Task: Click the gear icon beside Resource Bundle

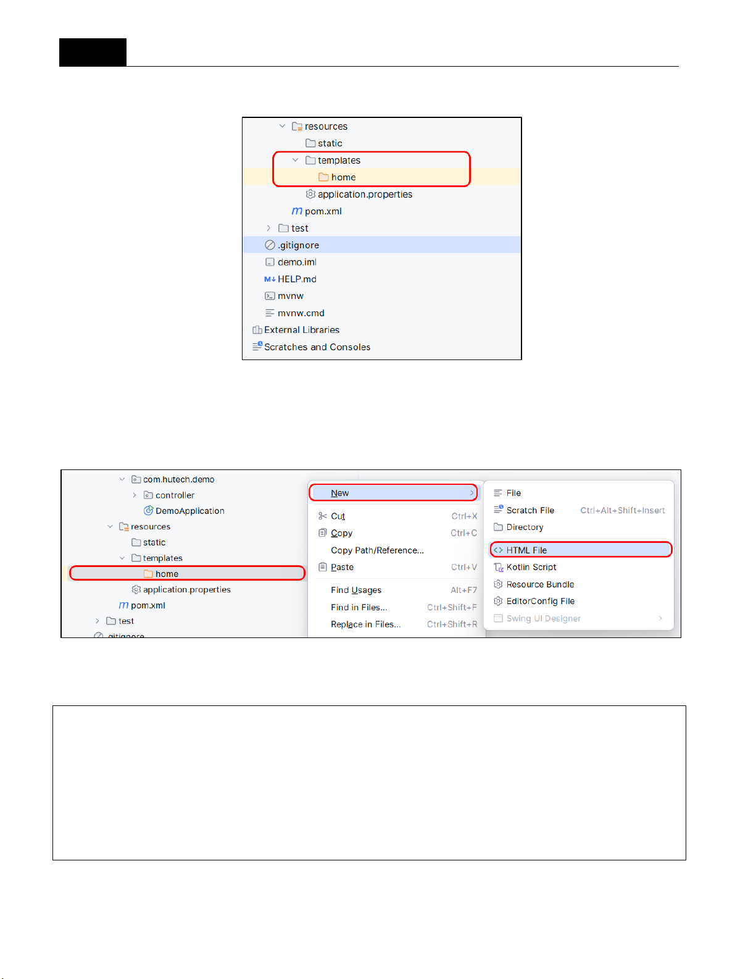Action: [498, 584]
